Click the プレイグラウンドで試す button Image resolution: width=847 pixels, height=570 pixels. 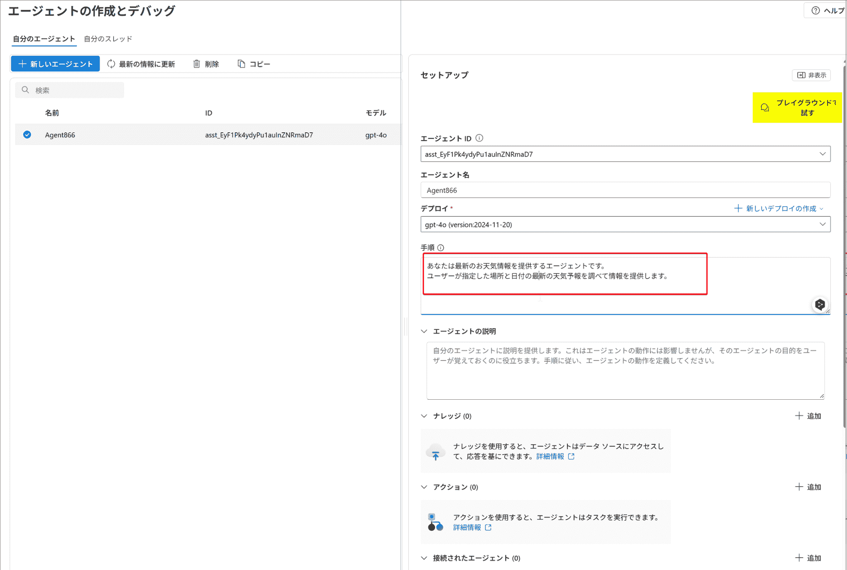pyautogui.click(x=797, y=107)
